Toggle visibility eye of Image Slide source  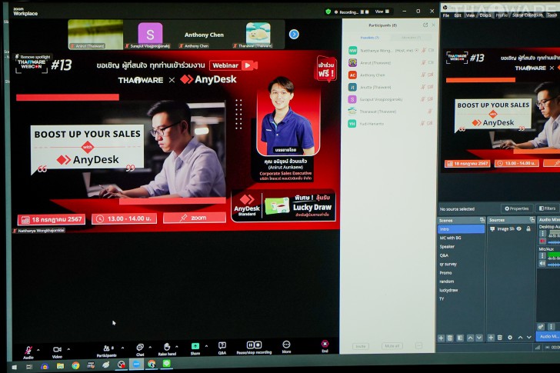point(519,228)
